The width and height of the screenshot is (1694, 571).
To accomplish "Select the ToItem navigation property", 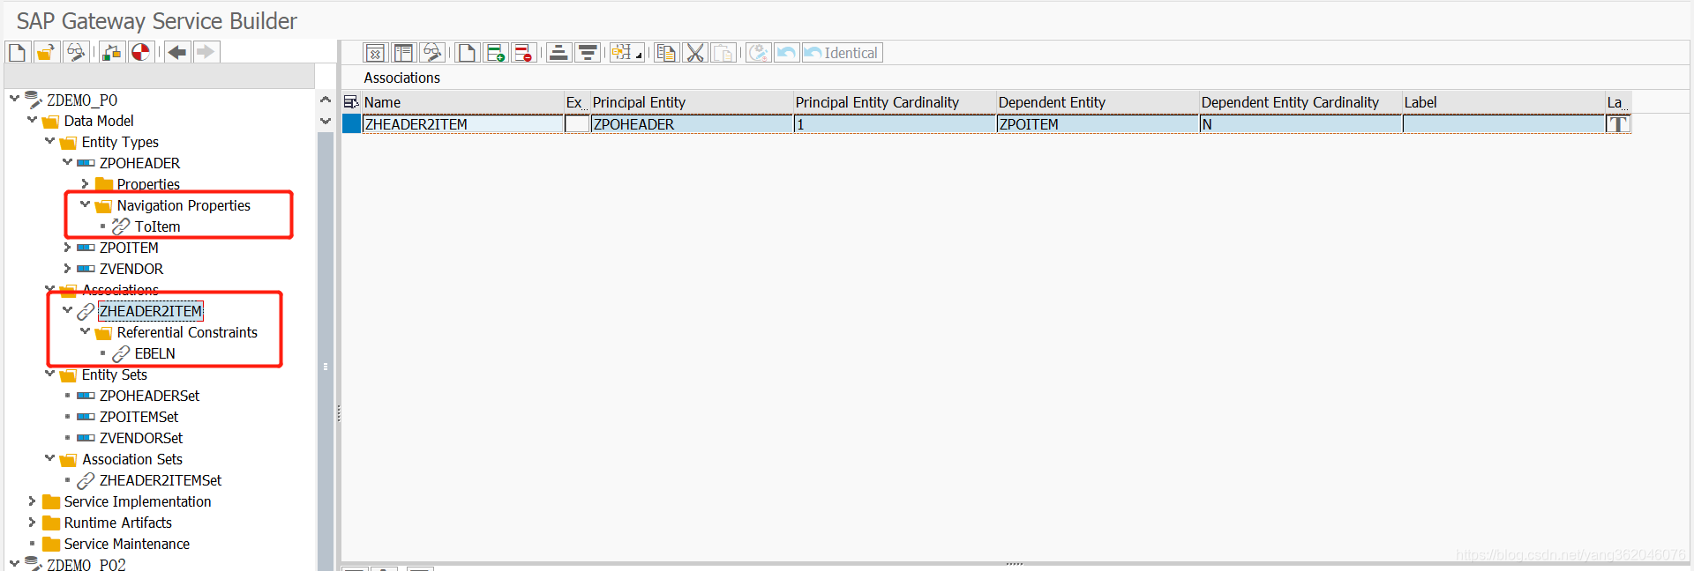I will [157, 226].
